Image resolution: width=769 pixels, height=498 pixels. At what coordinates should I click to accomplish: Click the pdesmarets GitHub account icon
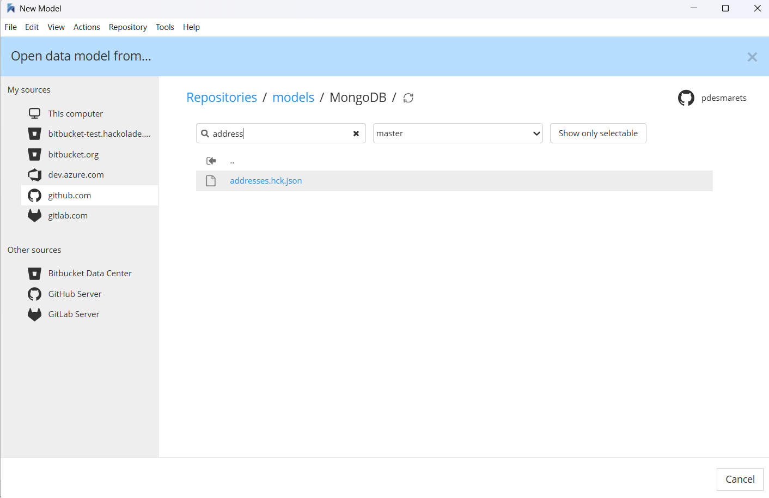click(x=686, y=98)
